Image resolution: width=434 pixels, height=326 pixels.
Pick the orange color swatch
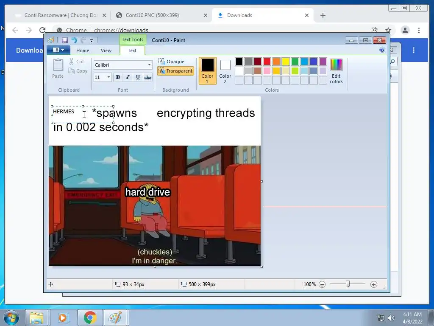tap(276, 62)
